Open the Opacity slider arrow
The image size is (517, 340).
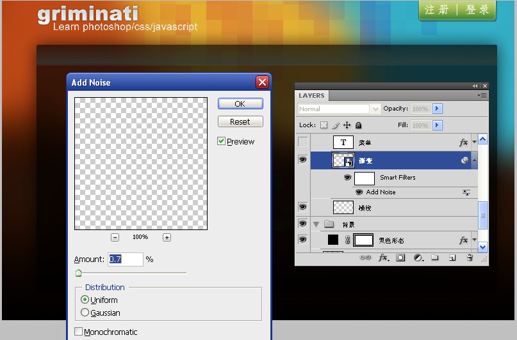coord(438,109)
